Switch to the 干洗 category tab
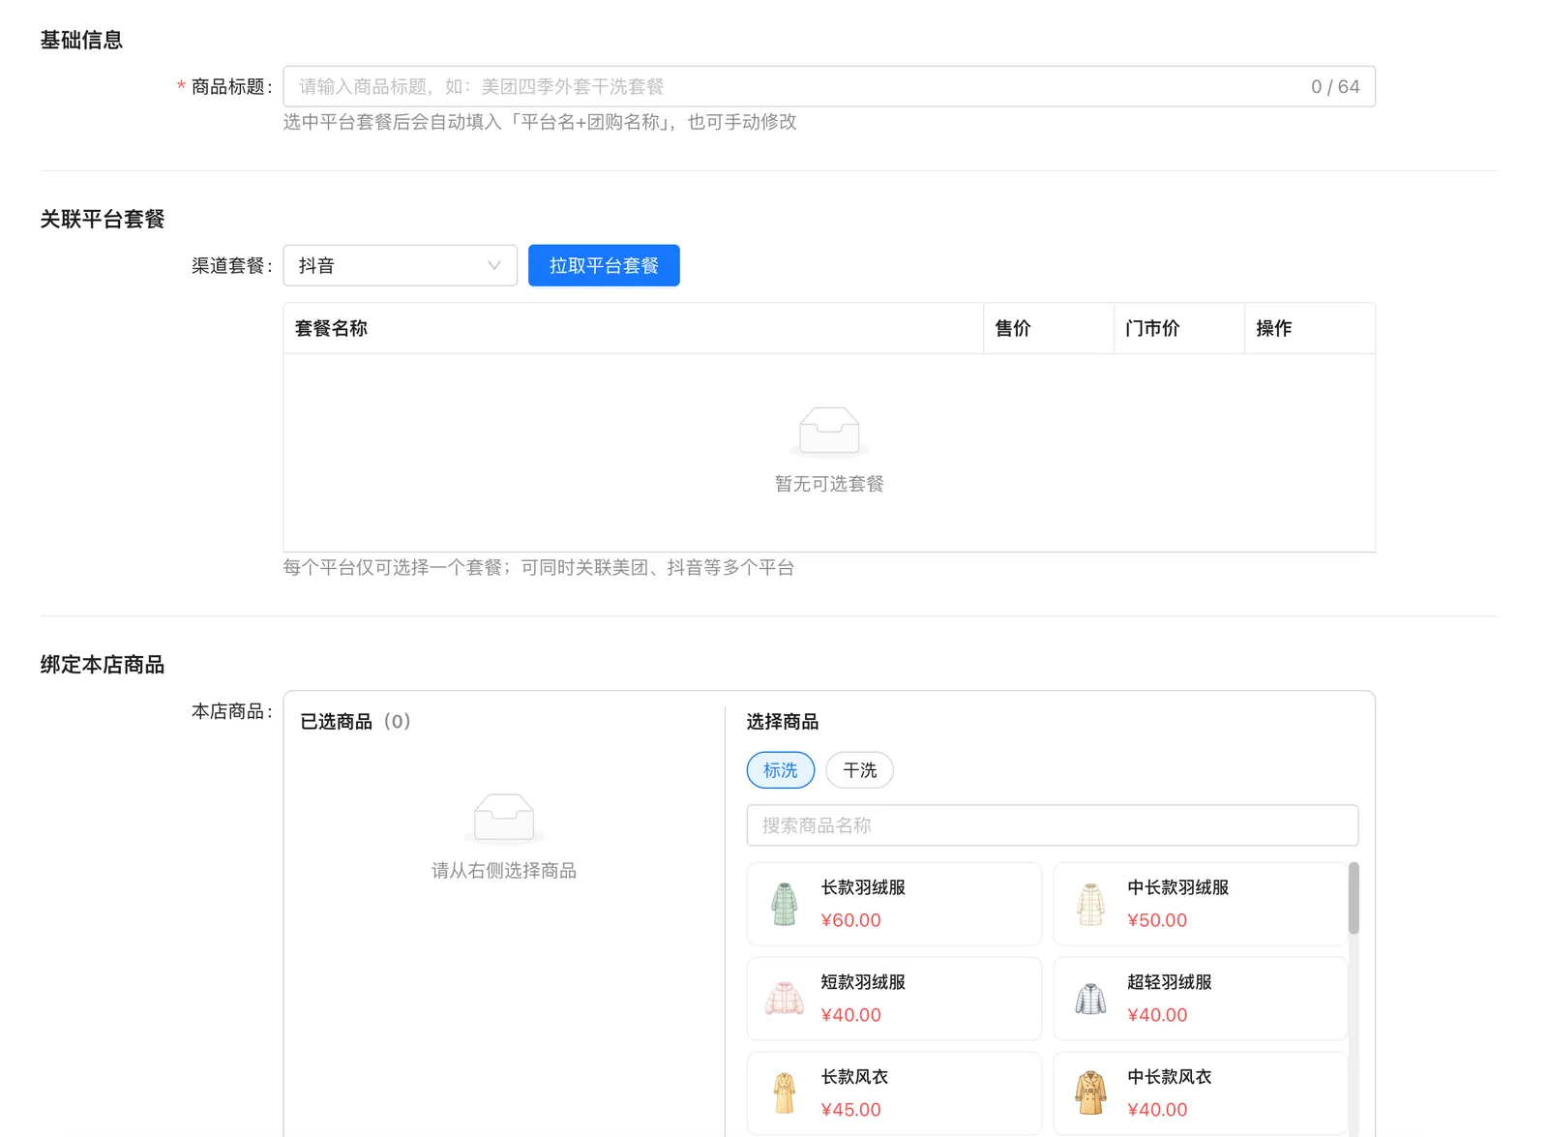The height and width of the screenshot is (1137, 1548). pyautogui.click(x=859, y=770)
